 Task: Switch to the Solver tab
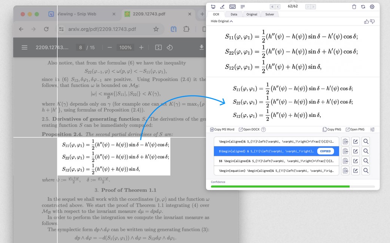click(269, 14)
